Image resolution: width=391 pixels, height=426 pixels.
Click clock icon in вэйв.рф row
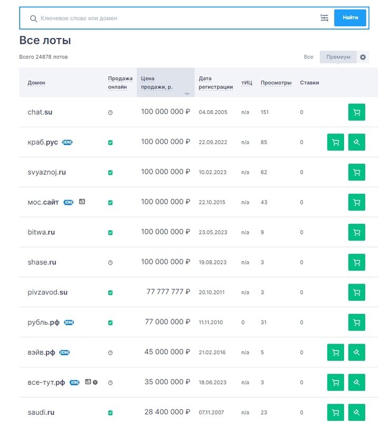click(x=110, y=353)
